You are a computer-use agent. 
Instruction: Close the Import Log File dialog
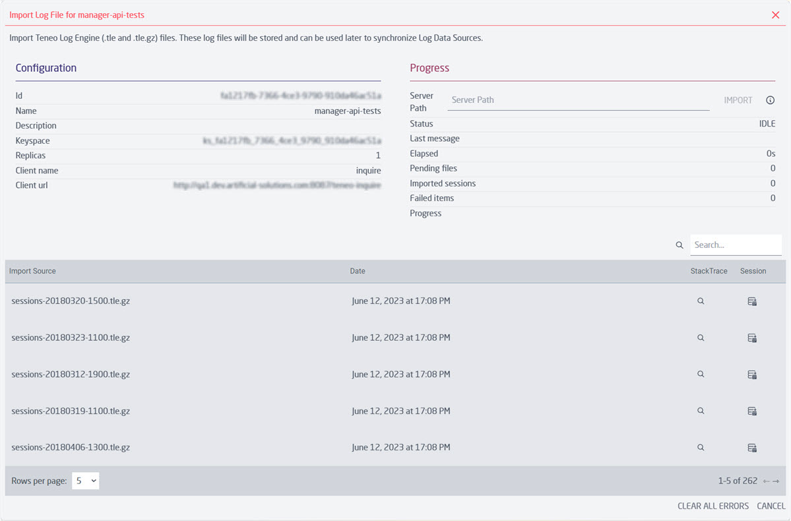pos(775,14)
